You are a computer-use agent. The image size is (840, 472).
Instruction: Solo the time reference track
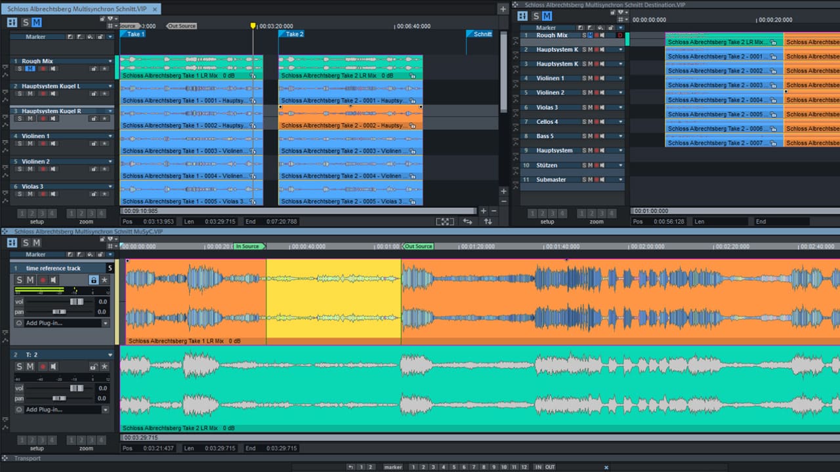[x=19, y=279]
